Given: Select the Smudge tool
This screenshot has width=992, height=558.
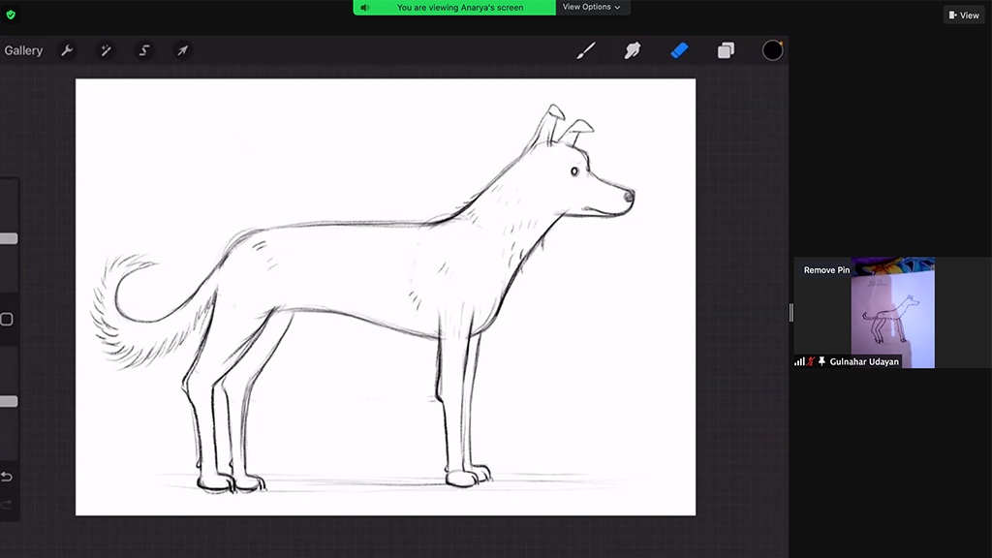Looking at the screenshot, I should (633, 50).
